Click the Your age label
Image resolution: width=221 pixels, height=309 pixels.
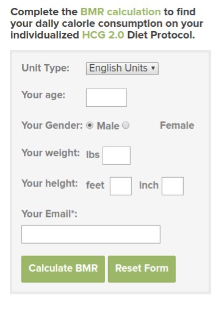[43, 95]
